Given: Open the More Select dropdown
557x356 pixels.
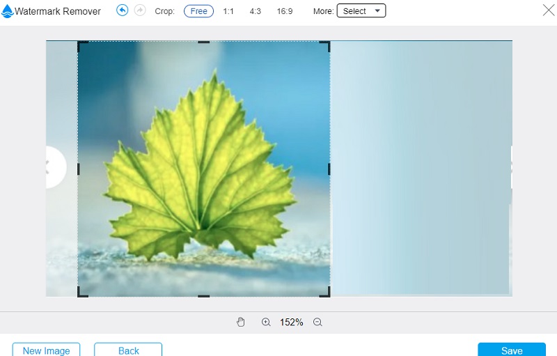Looking at the screenshot, I should click(361, 11).
